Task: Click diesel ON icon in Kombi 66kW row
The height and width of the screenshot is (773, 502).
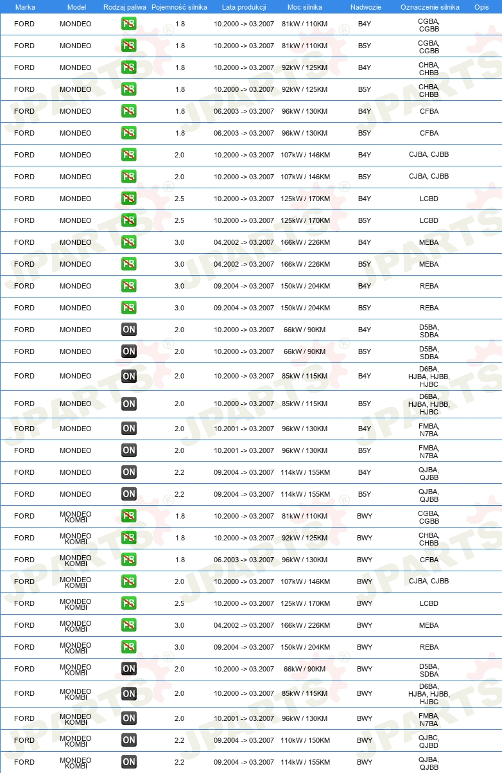Action: click(x=128, y=670)
